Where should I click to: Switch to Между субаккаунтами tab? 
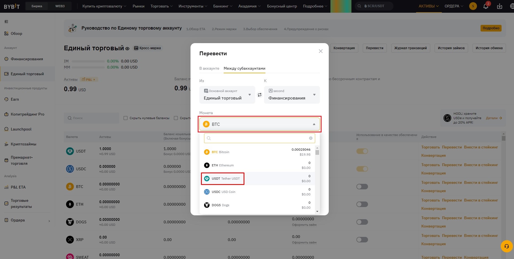[x=244, y=68]
